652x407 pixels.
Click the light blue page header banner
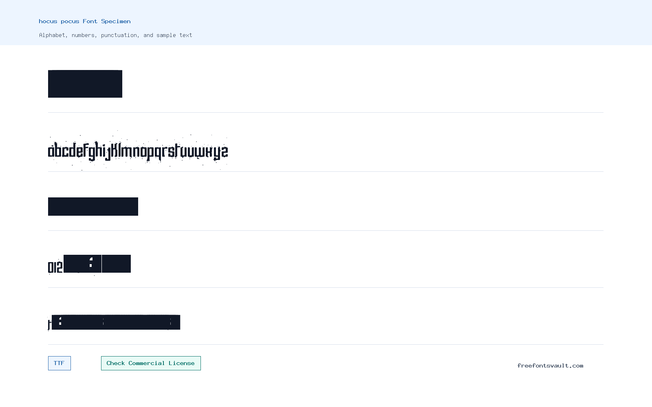(x=326, y=22)
